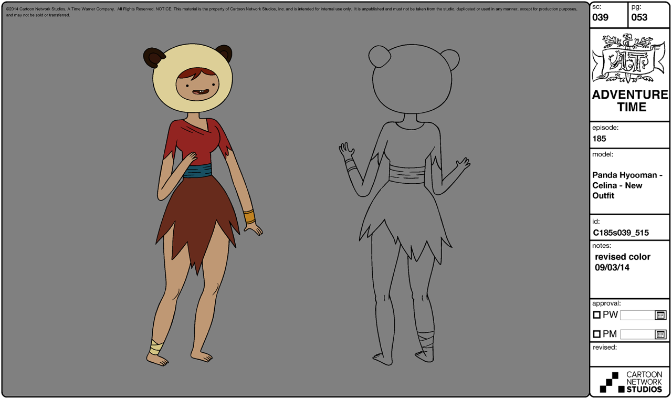
Task: Open the calendar icon beside PM field
Action: (660, 334)
